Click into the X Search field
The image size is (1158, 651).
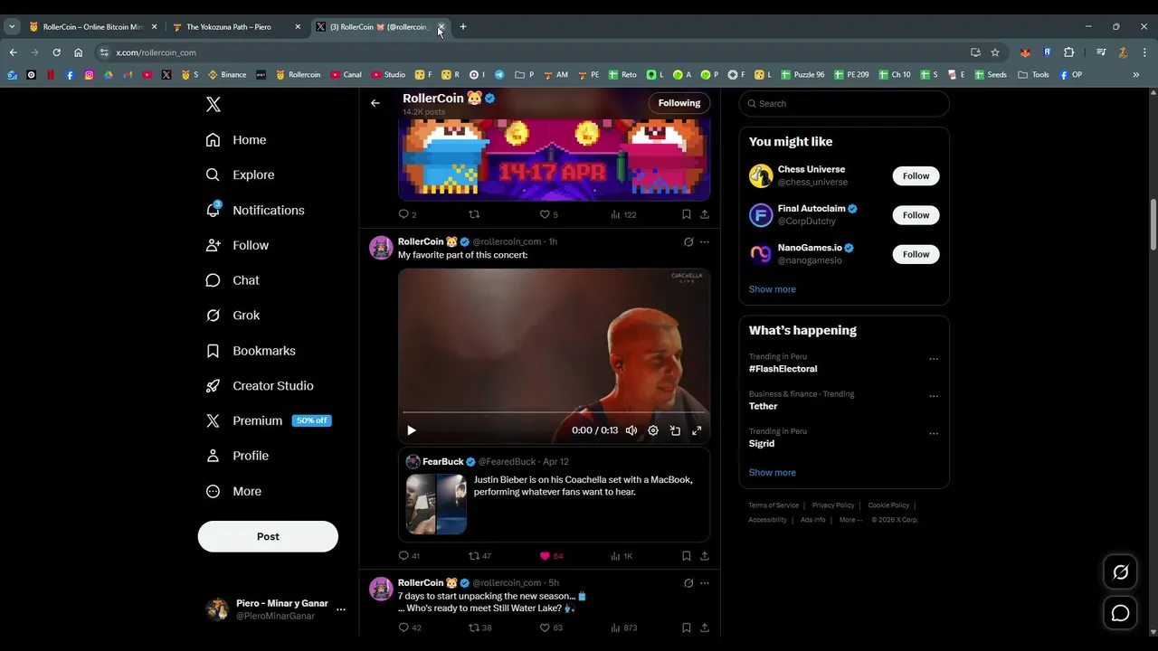(844, 103)
